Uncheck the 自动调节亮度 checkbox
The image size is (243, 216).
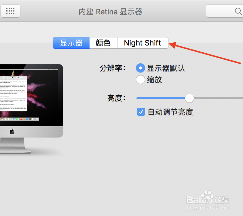pos(141,112)
